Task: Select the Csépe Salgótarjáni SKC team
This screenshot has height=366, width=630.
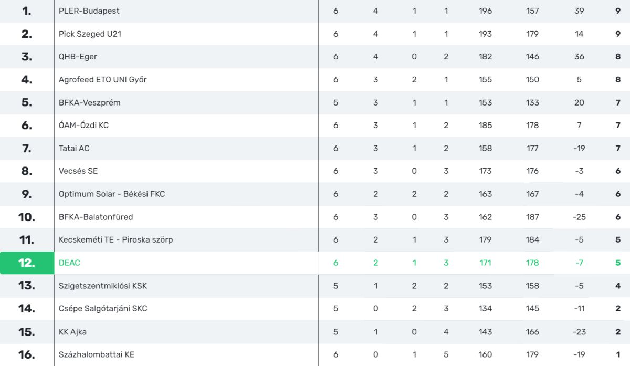Action: click(x=103, y=309)
